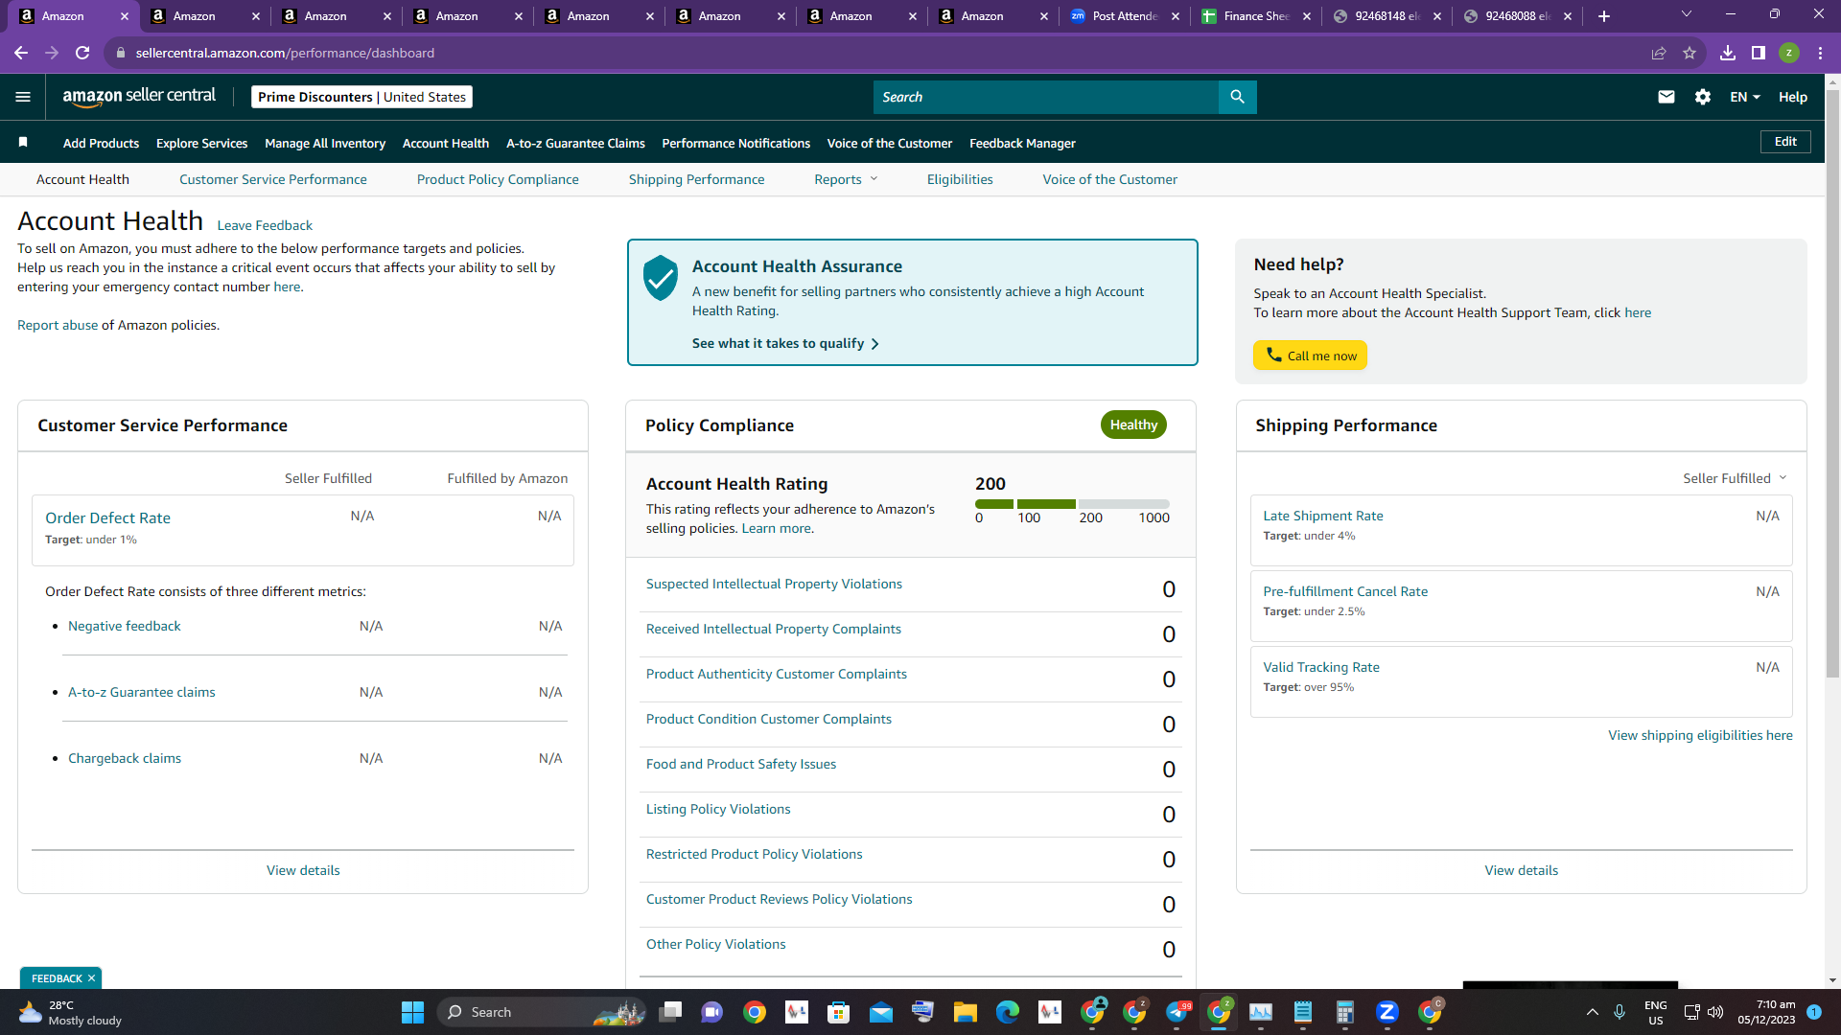Open the volume icon in the system tray
The height and width of the screenshot is (1035, 1841).
(1715, 1012)
